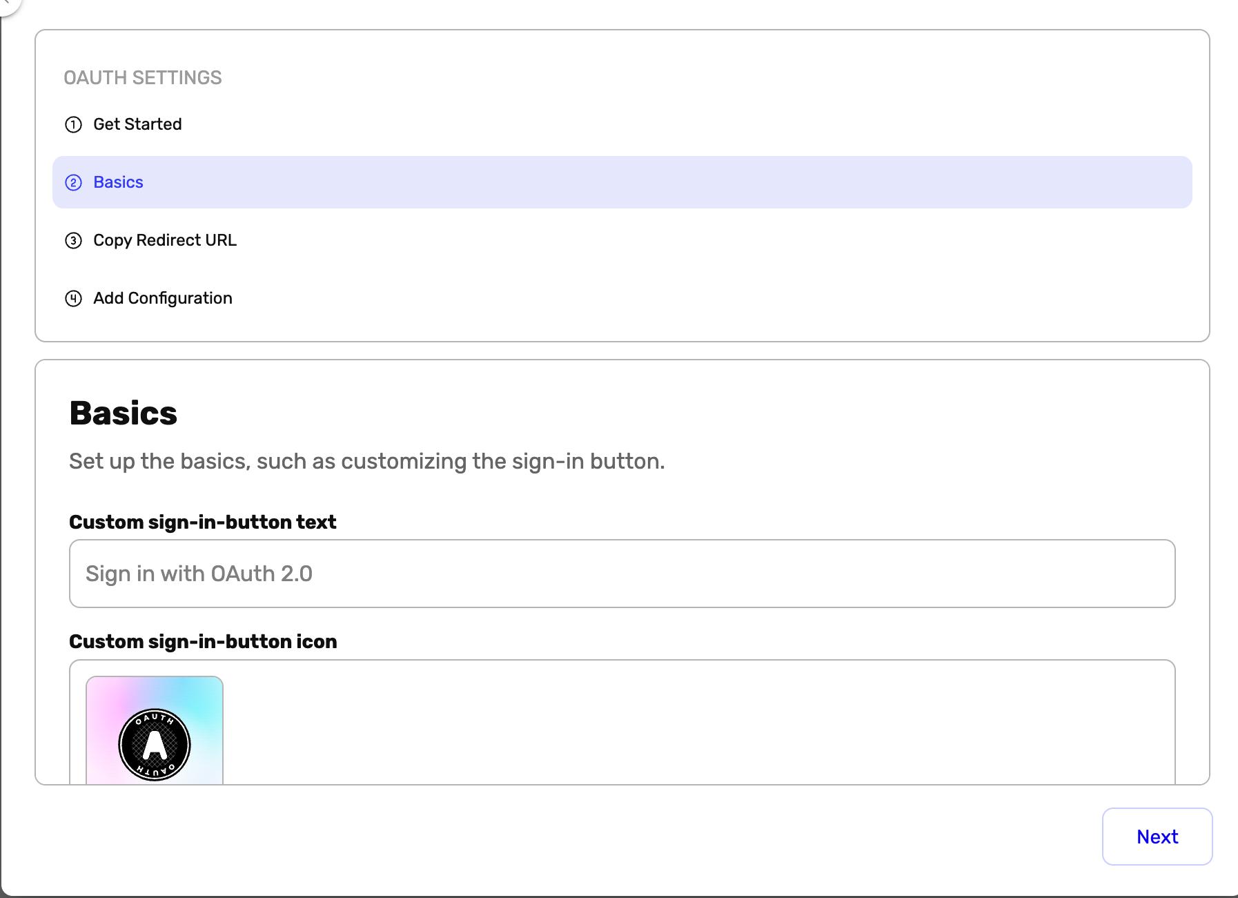Click the "Basics" page heading
The image size is (1238, 898).
click(123, 413)
